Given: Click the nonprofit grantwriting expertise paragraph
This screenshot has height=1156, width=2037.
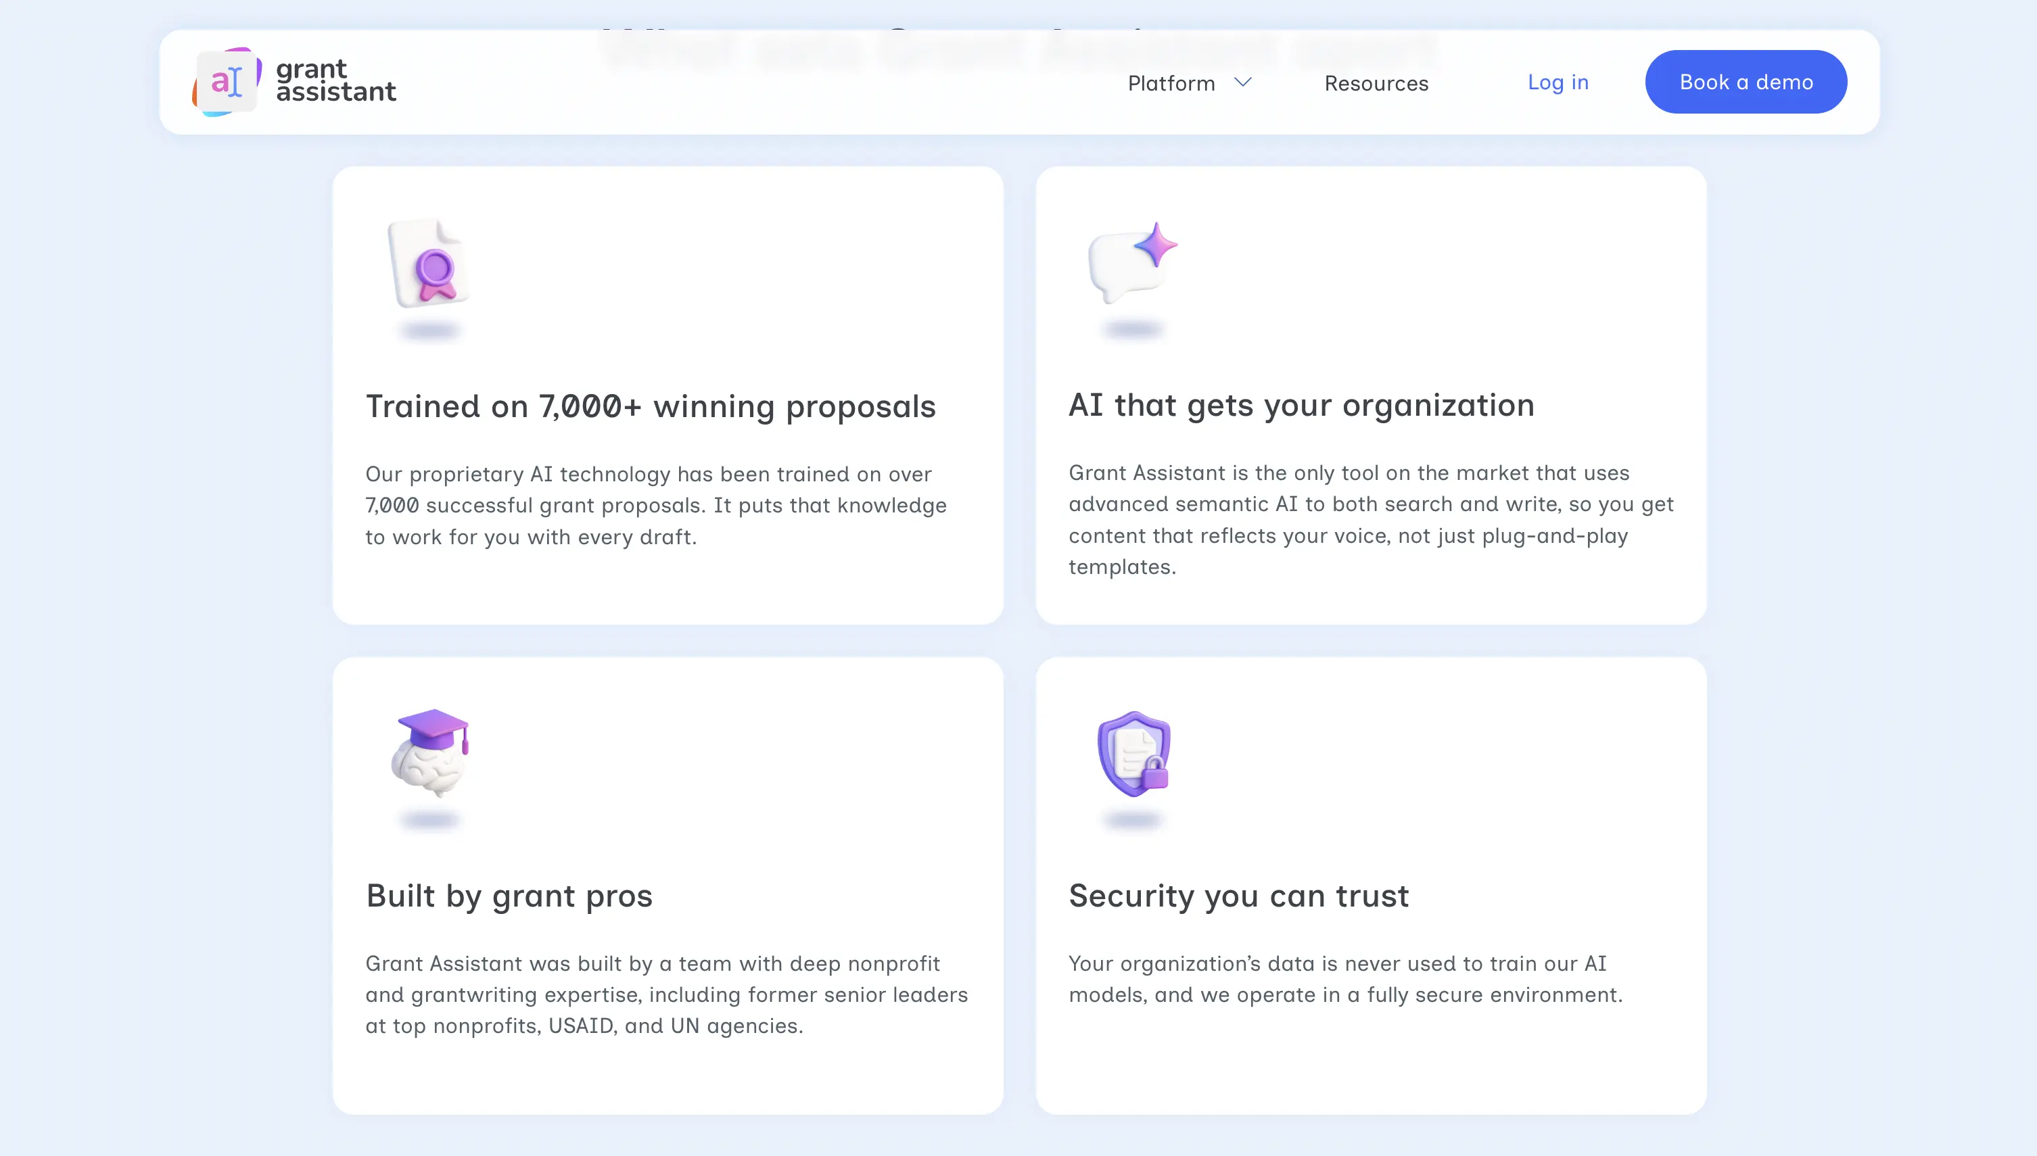Looking at the screenshot, I should pyautogui.click(x=666, y=994).
